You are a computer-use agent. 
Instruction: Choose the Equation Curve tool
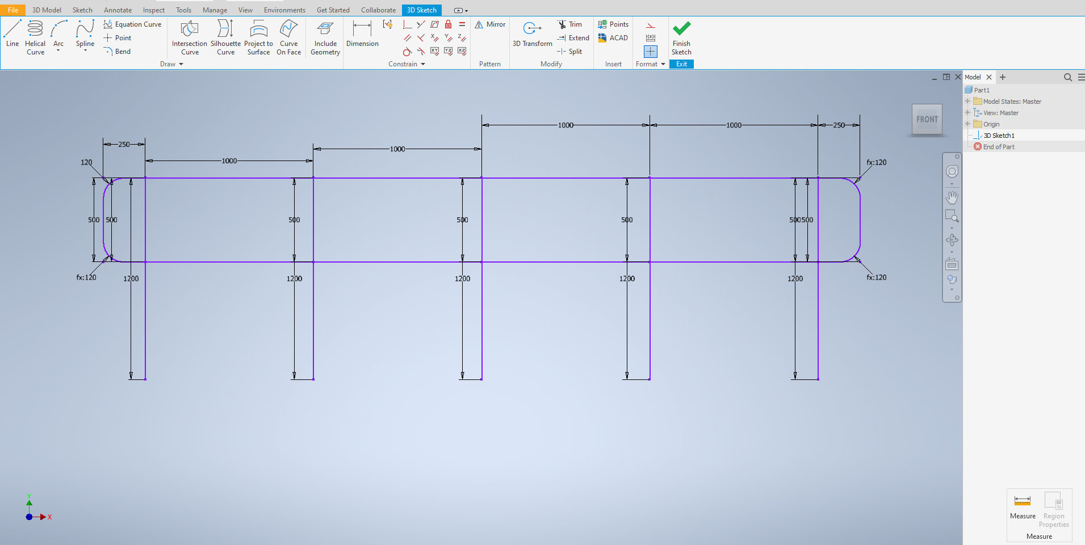132,24
